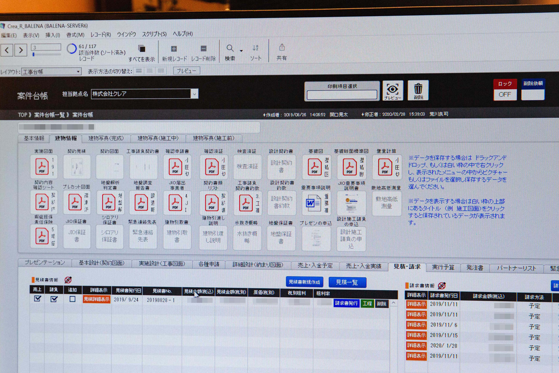
Task: Open the 基礎図 PDF icon
Action: [315, 167]
